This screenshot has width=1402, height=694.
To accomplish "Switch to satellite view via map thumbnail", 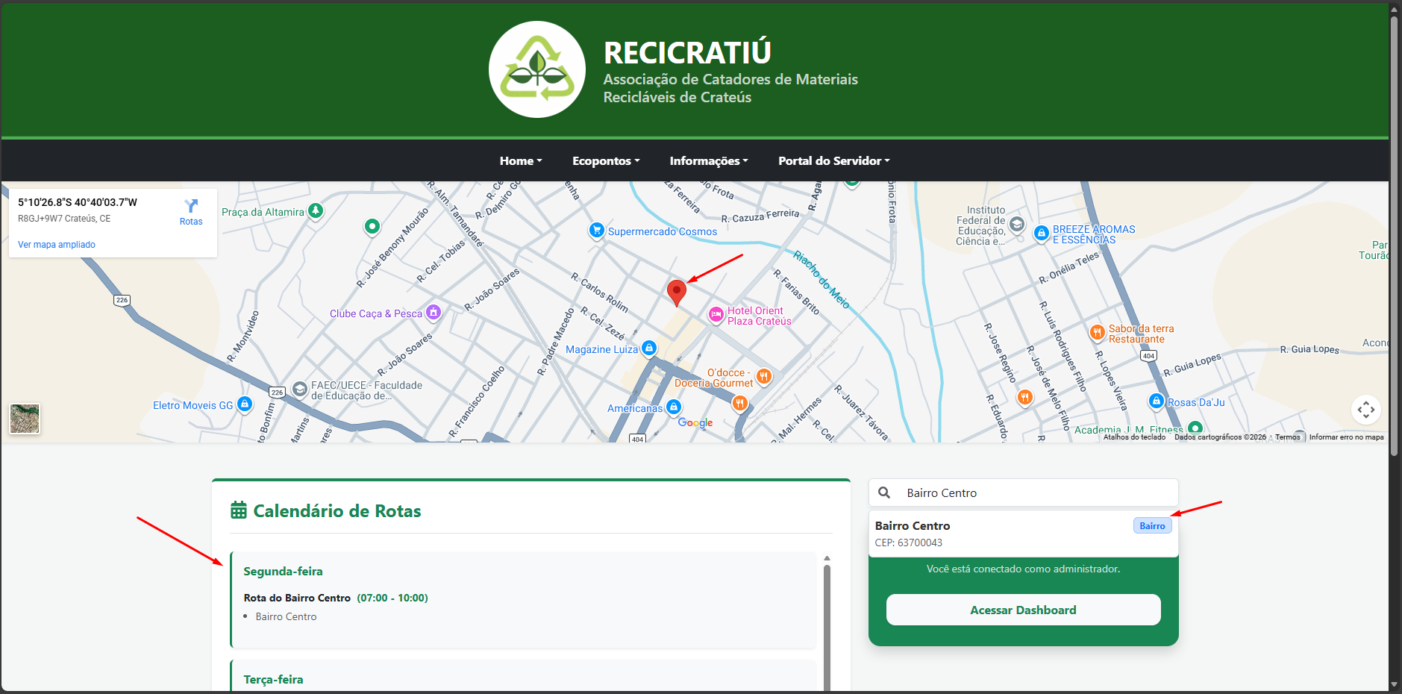I will (25, 419).
